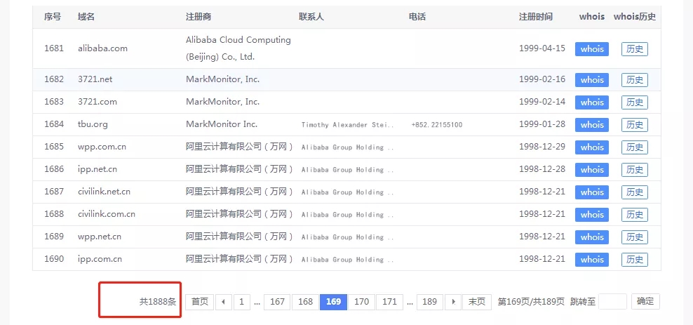Viewport: 693px width, 325px height.
Task: Open 历史 for ipp.net.cn
Action: coord(635,170)
